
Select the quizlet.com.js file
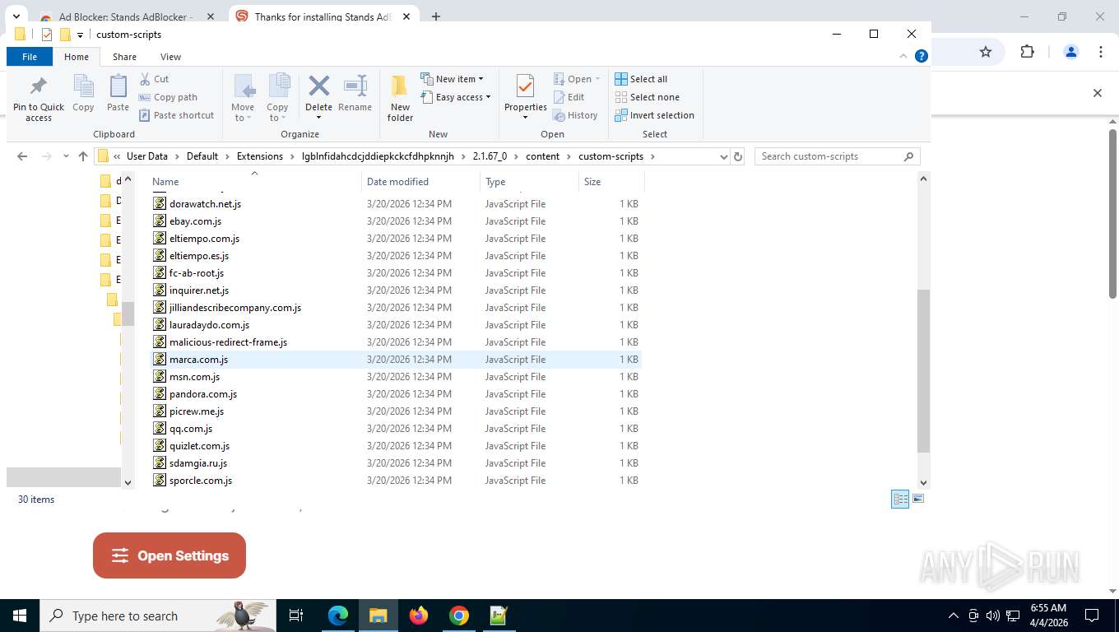point(395,446)
